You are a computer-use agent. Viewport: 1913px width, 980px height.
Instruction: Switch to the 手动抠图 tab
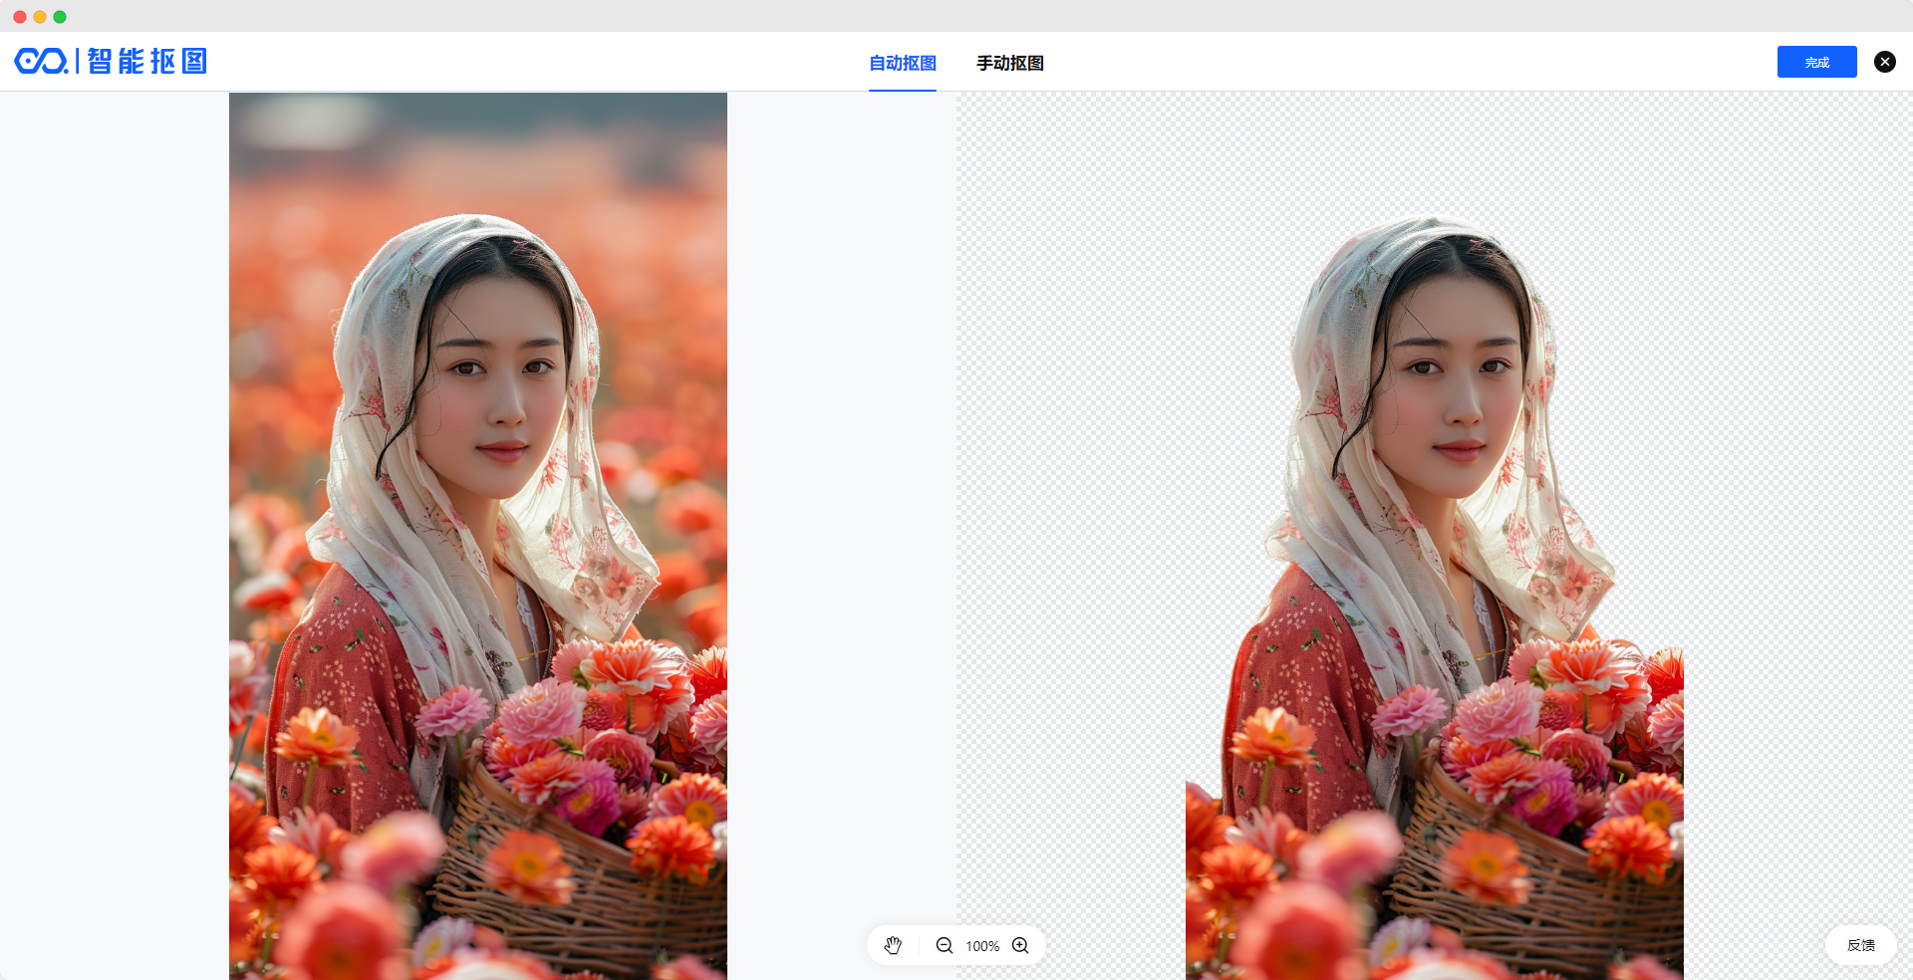coord(1010,63)
